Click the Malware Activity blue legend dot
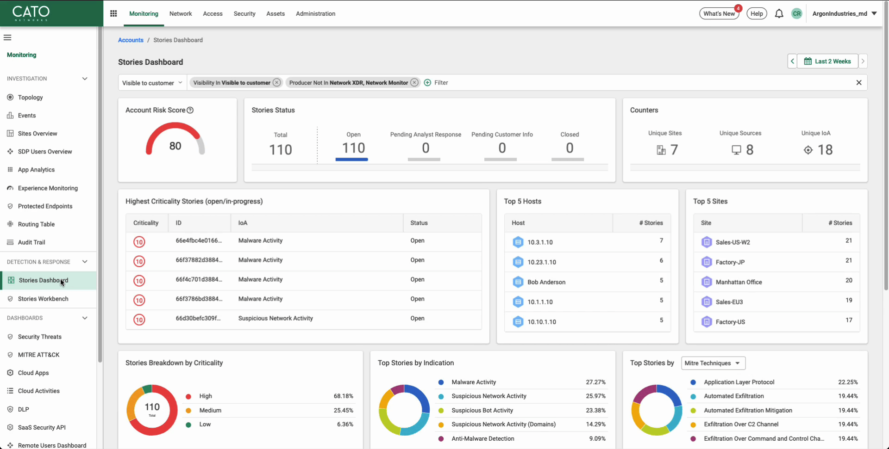This screenshot has width=889, height=449. [x=441, y=382]
